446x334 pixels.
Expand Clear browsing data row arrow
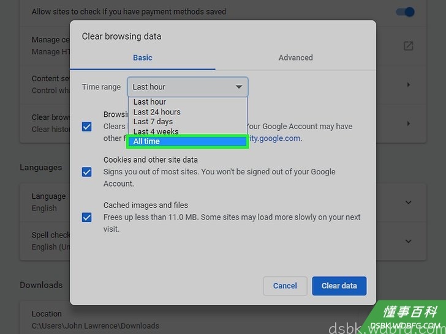point(409,124)
